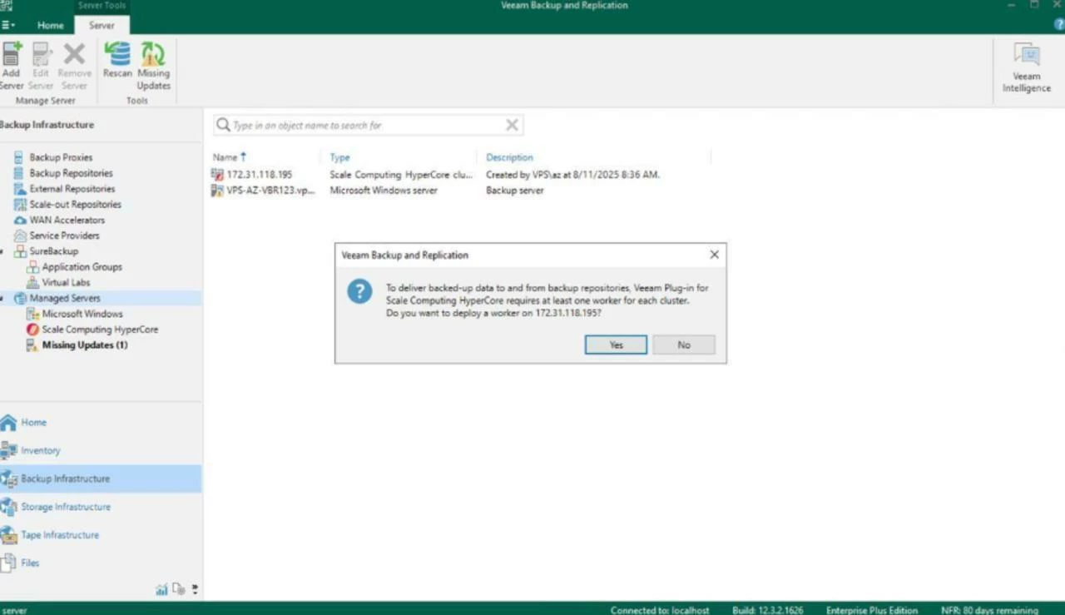The height and width of the screenshot is (615, 1065).
Task: Click the document icon in navigation footer
Action: coord(178,589)
